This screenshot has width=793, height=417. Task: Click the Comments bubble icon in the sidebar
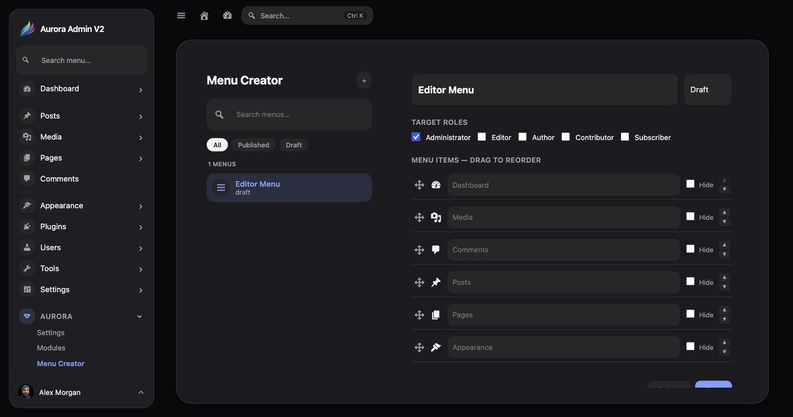(x=27, y=179)
